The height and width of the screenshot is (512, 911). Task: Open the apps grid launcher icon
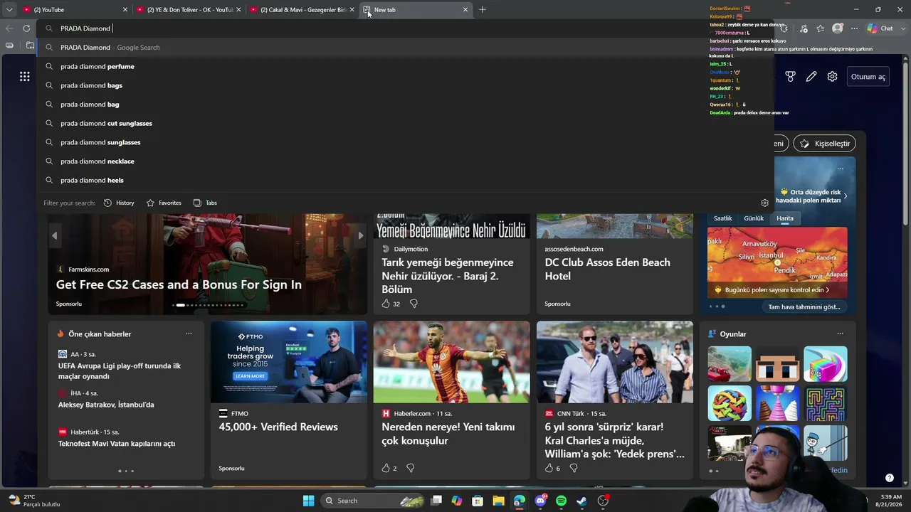pos(25,77)
